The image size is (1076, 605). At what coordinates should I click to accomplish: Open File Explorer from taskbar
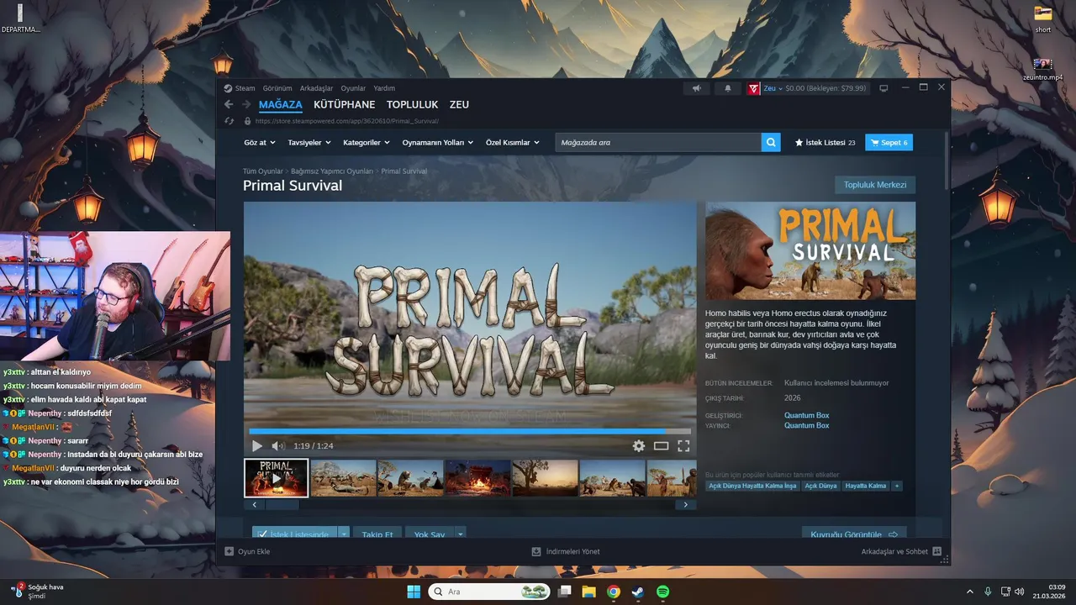point(589,592)
